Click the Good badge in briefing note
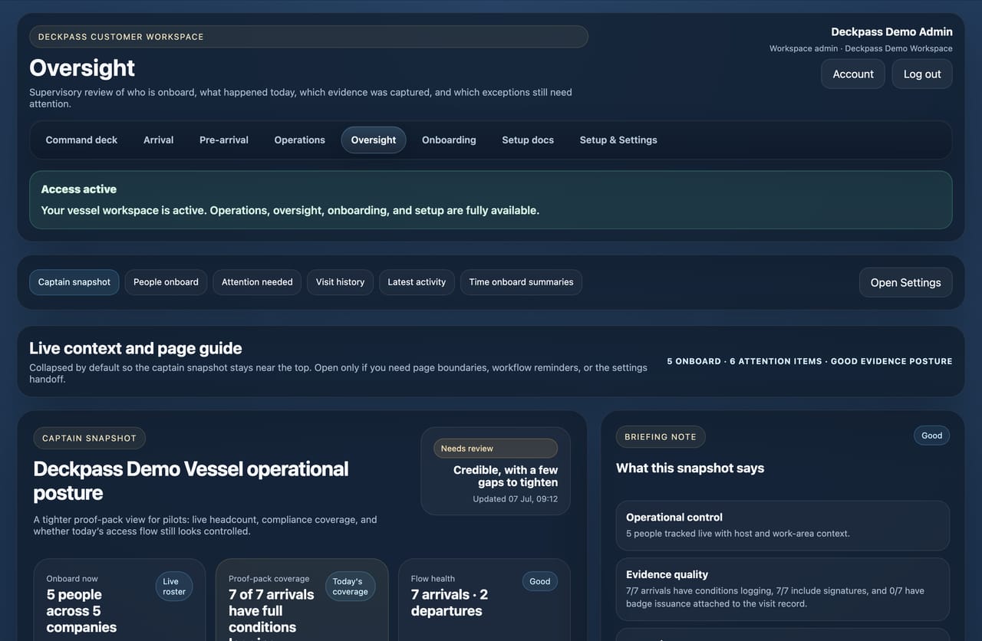The height and width of the screenshot is (641, 982). [x=931, y=436]
